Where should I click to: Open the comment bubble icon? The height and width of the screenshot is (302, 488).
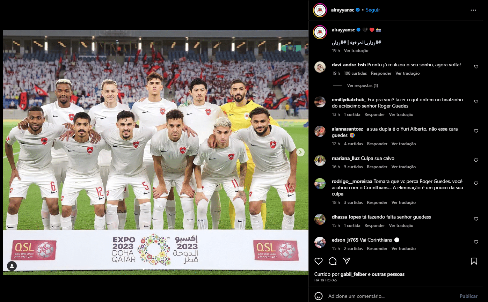click(x=333, y=261)
